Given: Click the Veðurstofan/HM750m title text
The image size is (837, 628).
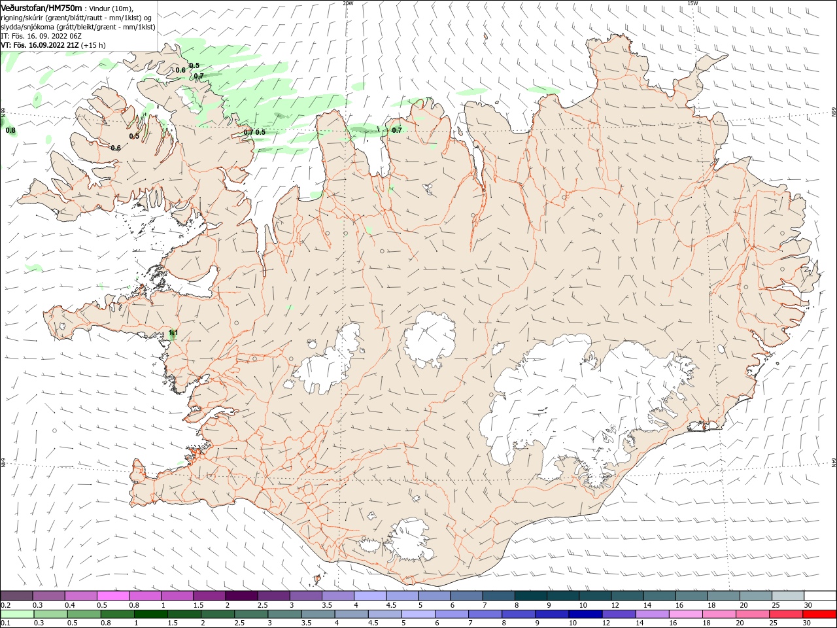Looking at the screenshot, I should pyautogui.click(x=41, y=8).
